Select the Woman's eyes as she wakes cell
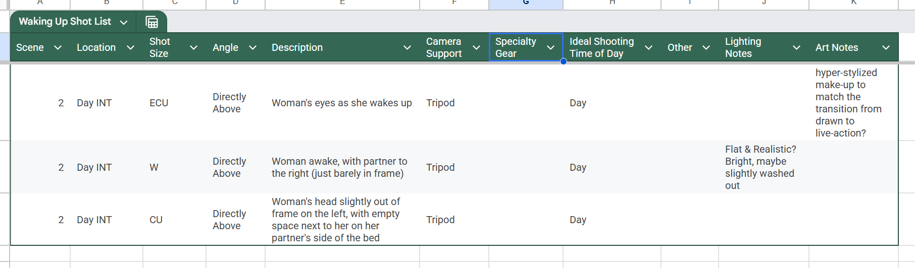 coord(342,103)
